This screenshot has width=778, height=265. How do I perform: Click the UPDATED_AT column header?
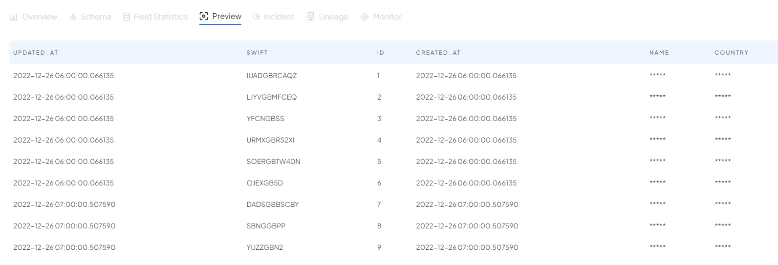(x=36, y=53)
